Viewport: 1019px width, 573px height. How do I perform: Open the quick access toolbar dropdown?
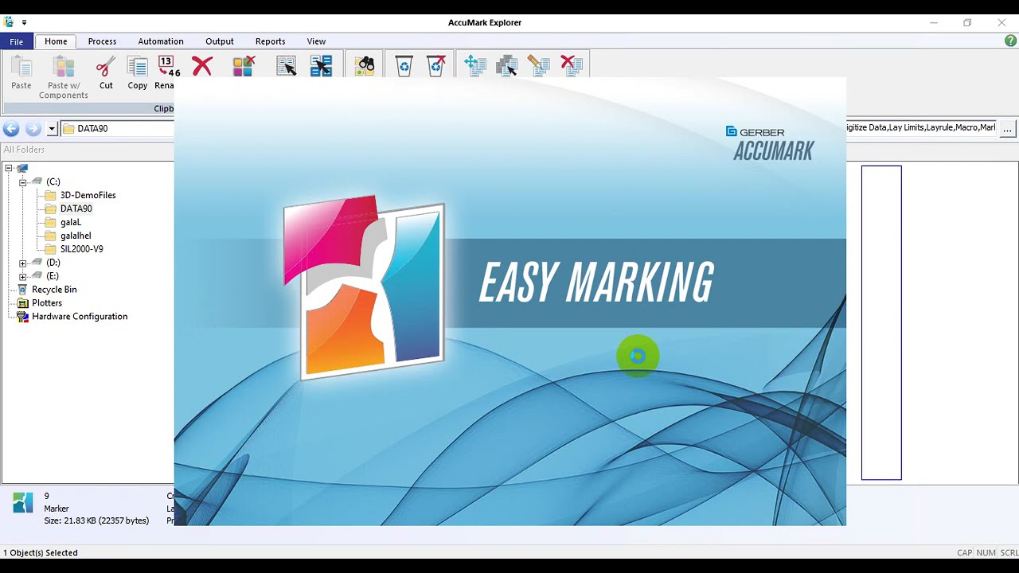pyautogui.click(x=24, y=23)
